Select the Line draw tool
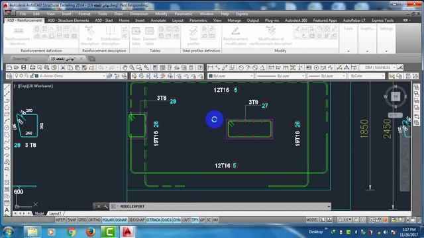The height and width of the screenshot is (238, 424). point(7,87)
